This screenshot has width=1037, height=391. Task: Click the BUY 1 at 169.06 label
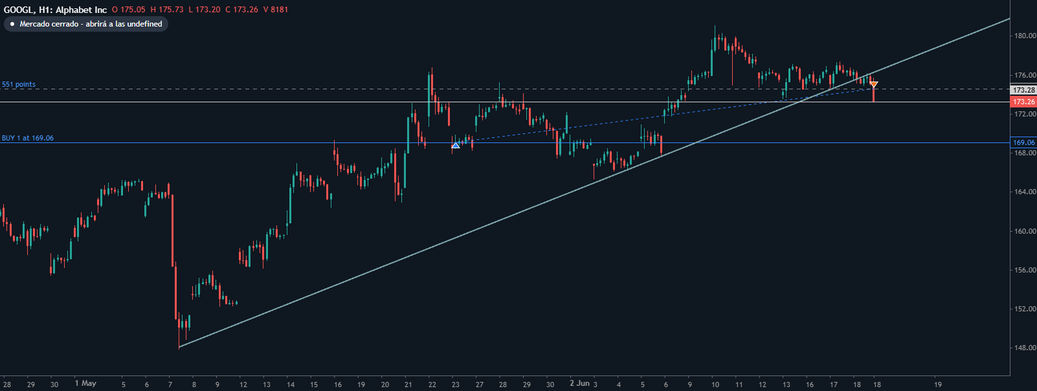28,138
